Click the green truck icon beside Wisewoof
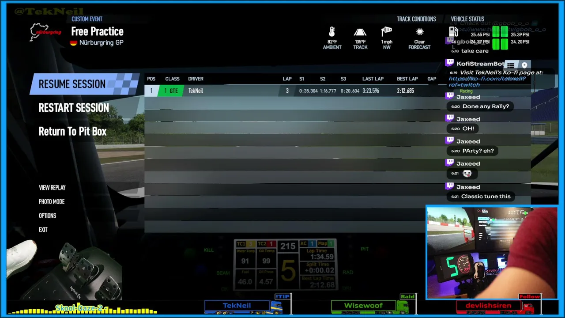 403,307
